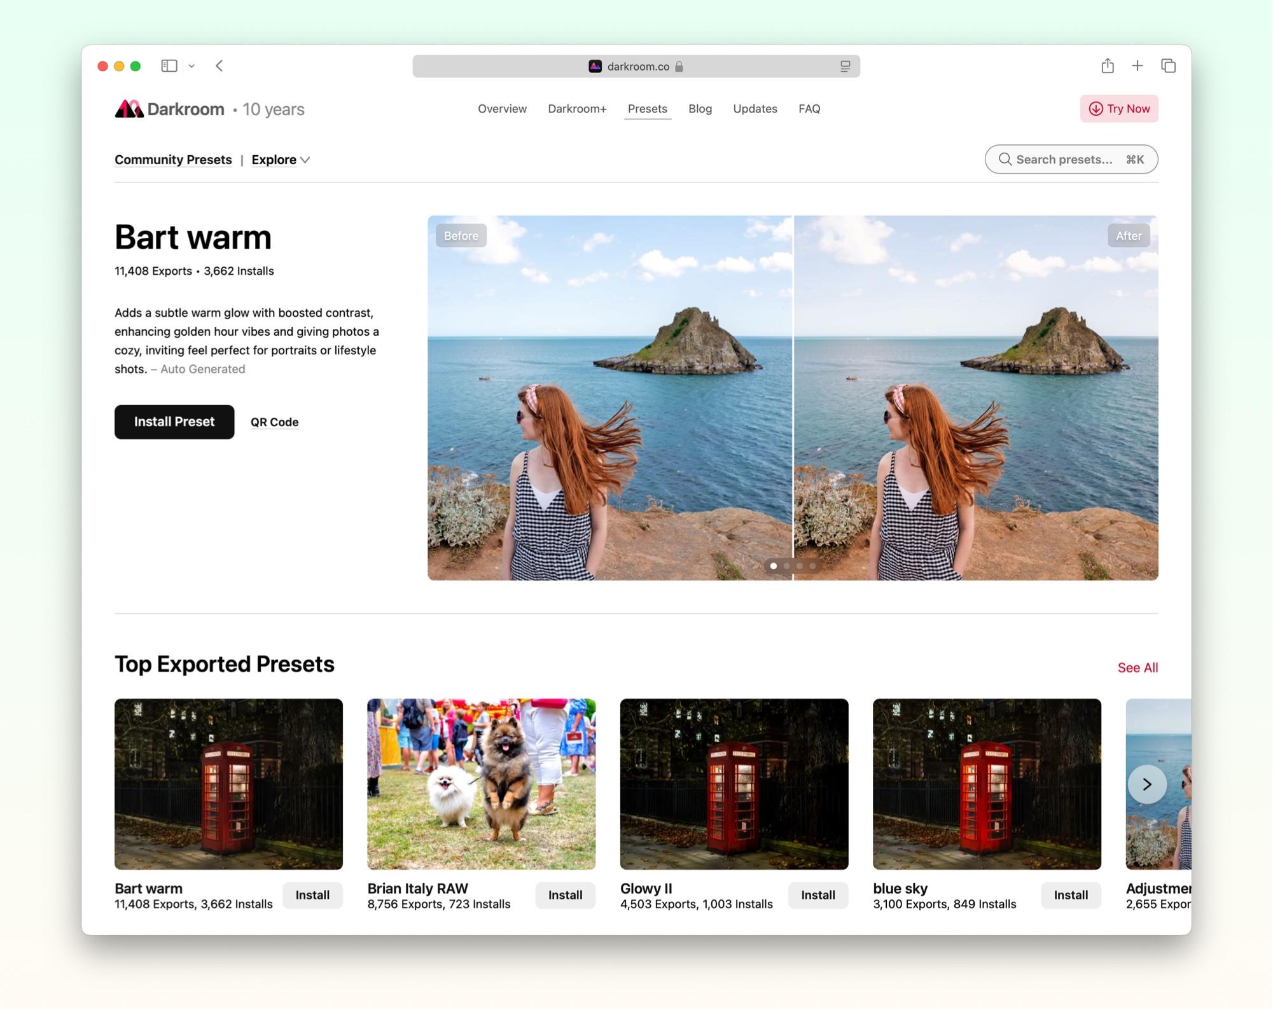
Task: Toggle the Safari sidebar icon
Action: pyautogui.click(x=169, y=66)
